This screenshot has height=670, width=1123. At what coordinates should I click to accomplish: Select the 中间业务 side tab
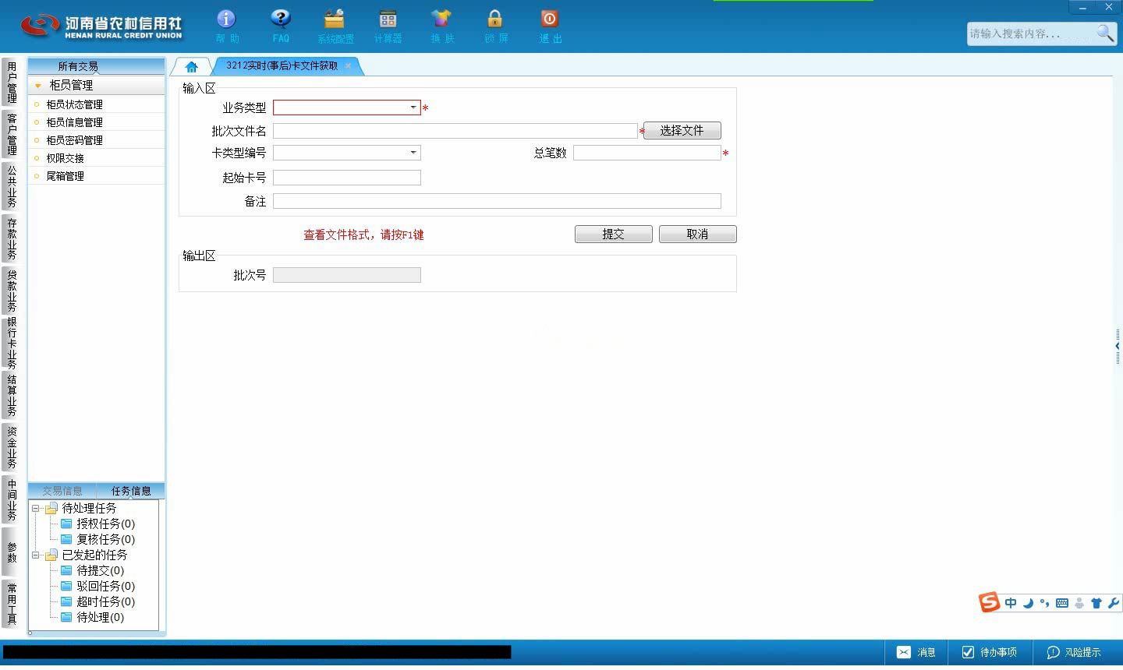[11, 499]
